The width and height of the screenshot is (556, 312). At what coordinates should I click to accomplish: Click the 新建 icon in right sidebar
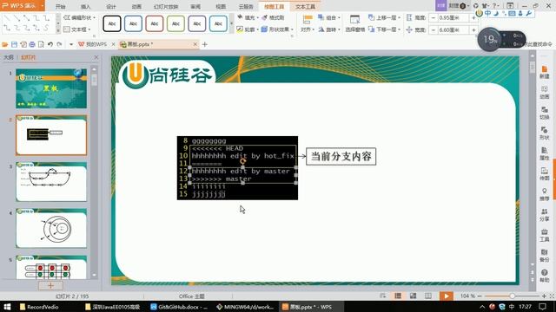pyautogui.click(x=544, y=72)
